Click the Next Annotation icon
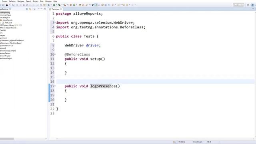The width and height of the screenshot is (256, 144). (x=113, y=5)
